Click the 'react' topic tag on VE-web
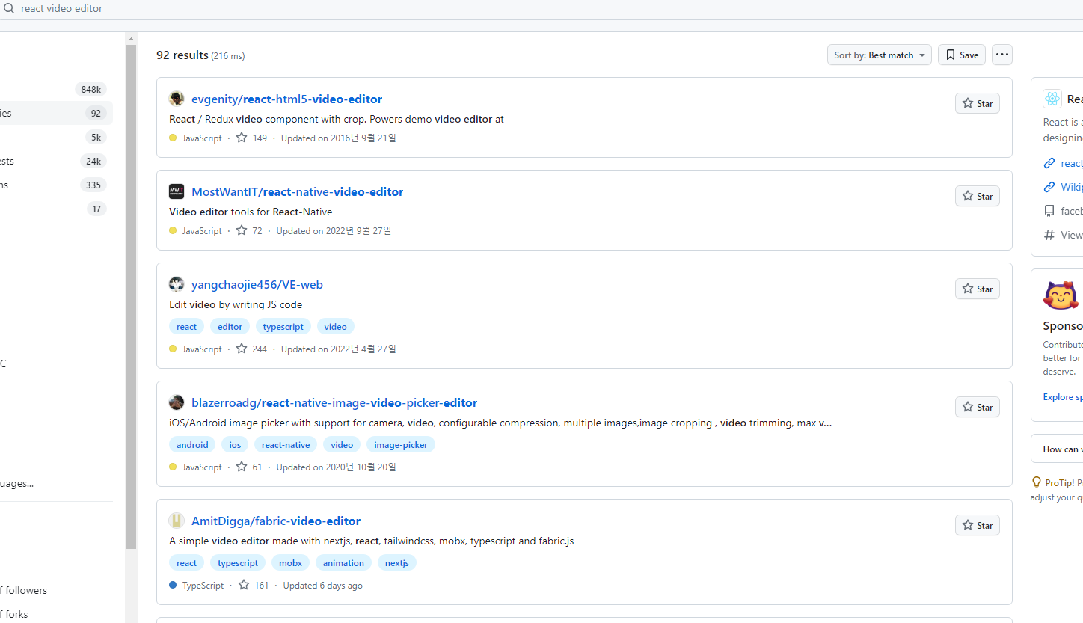 (x=187, y=327)
